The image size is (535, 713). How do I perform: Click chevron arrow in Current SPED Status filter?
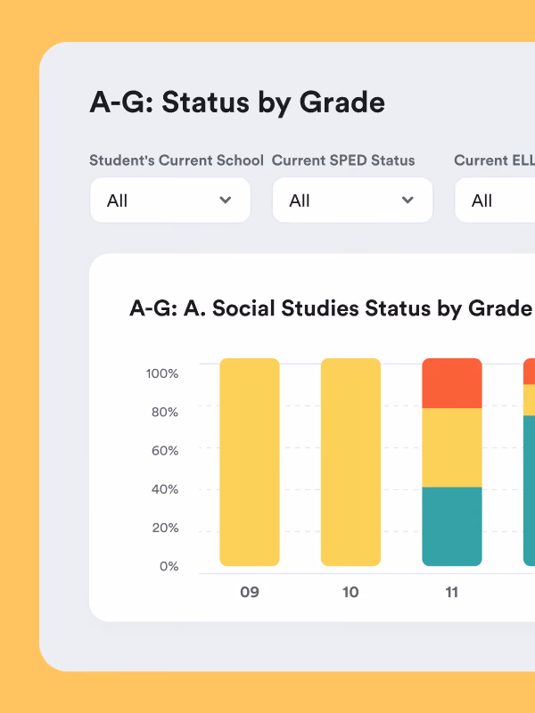click(407, 200)
